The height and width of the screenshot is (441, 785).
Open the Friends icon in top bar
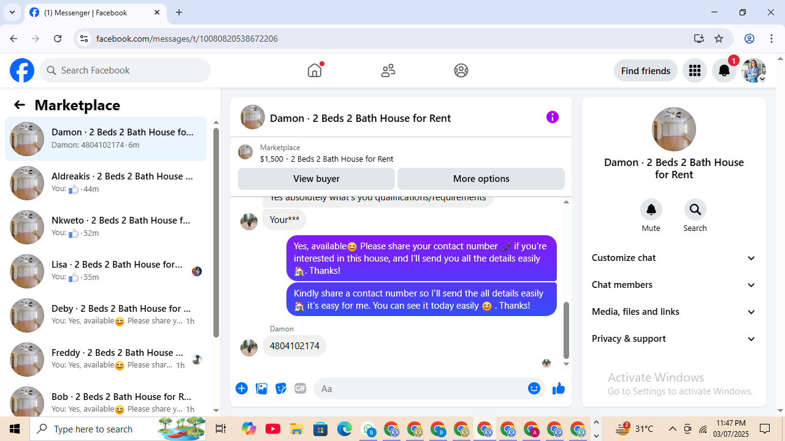coord(388,70)
